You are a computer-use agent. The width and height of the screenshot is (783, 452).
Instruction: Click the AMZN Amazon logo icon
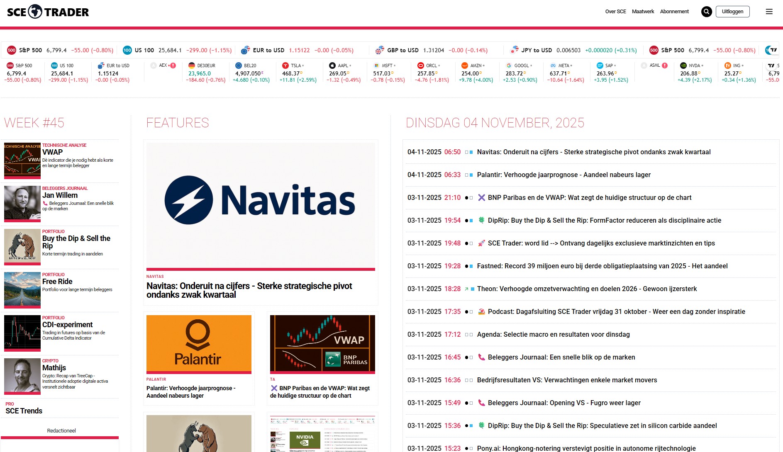(x=465, y=66)
